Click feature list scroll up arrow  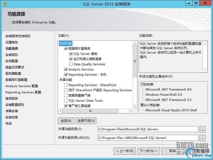135,43
